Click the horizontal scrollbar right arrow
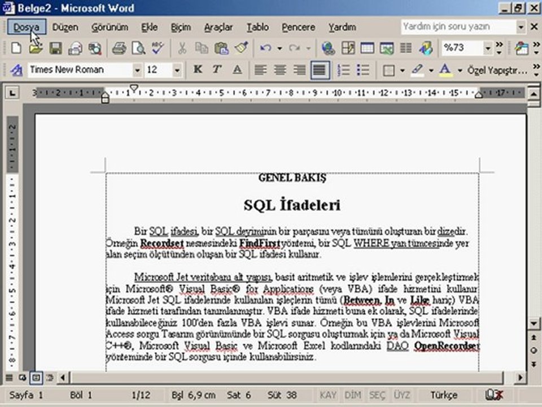 [520, 378]
